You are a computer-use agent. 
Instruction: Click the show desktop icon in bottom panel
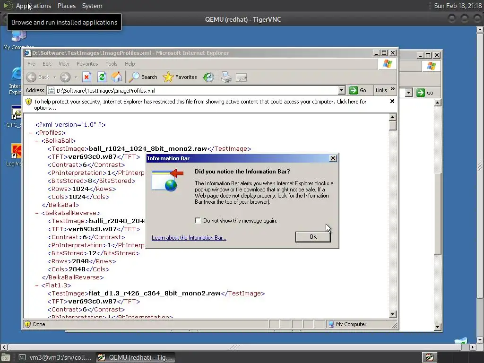point(6,357)
